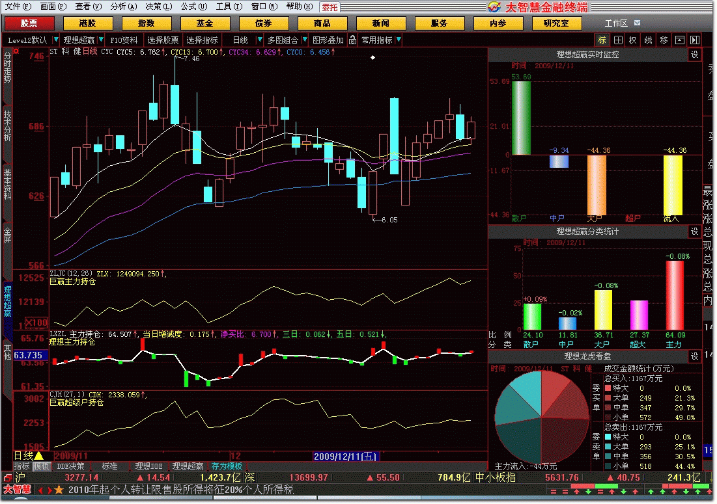Click the yellow triangle next to 日线
This screenshot has height=504, width=717.
(39, 456)
